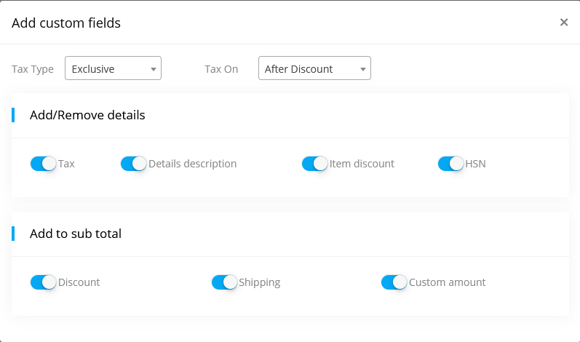Toggle the Shipping switch

tap(224, 282)
